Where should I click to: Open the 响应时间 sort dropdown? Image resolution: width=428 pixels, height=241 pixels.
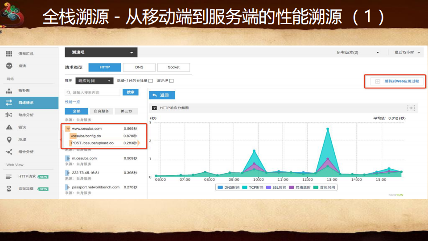(94, 81)
